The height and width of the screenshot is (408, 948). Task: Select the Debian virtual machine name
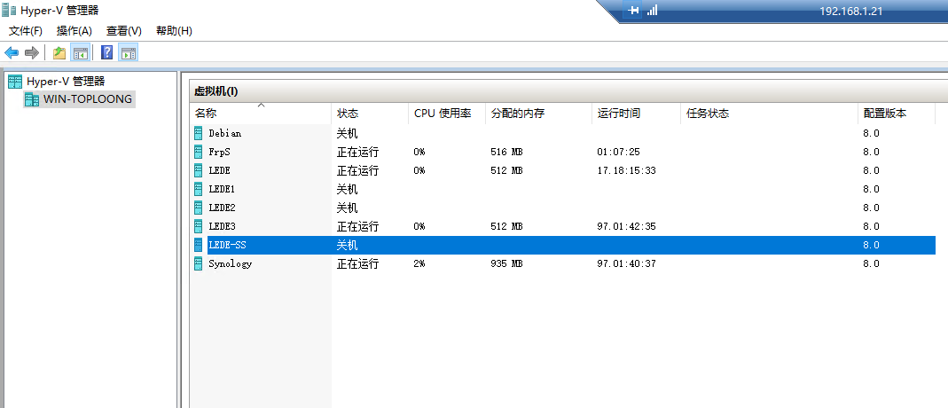tap(225, 133)
